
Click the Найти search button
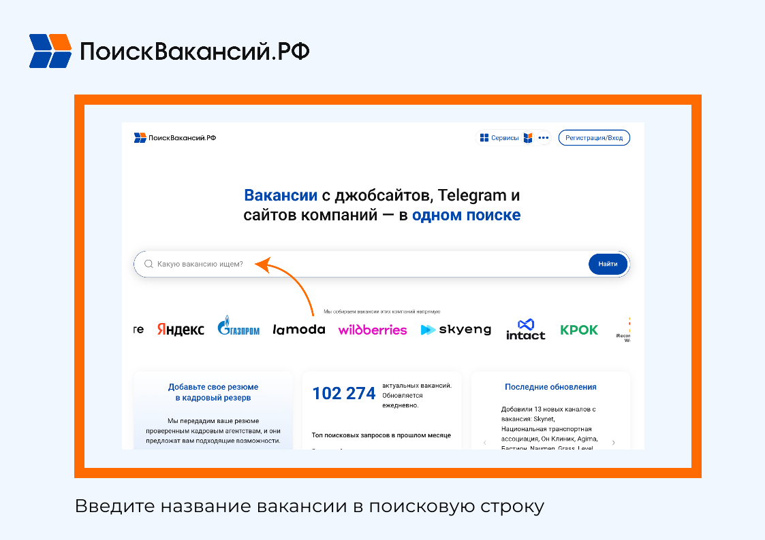tap(608, 264)
